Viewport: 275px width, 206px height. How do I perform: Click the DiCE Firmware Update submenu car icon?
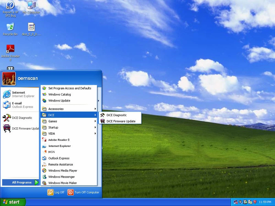click(102, 121)
